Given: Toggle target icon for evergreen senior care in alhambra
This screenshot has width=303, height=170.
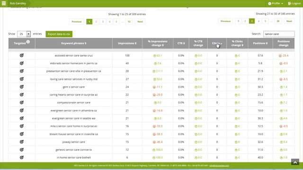Looking at the screenshot, I should tap(22, 110).
